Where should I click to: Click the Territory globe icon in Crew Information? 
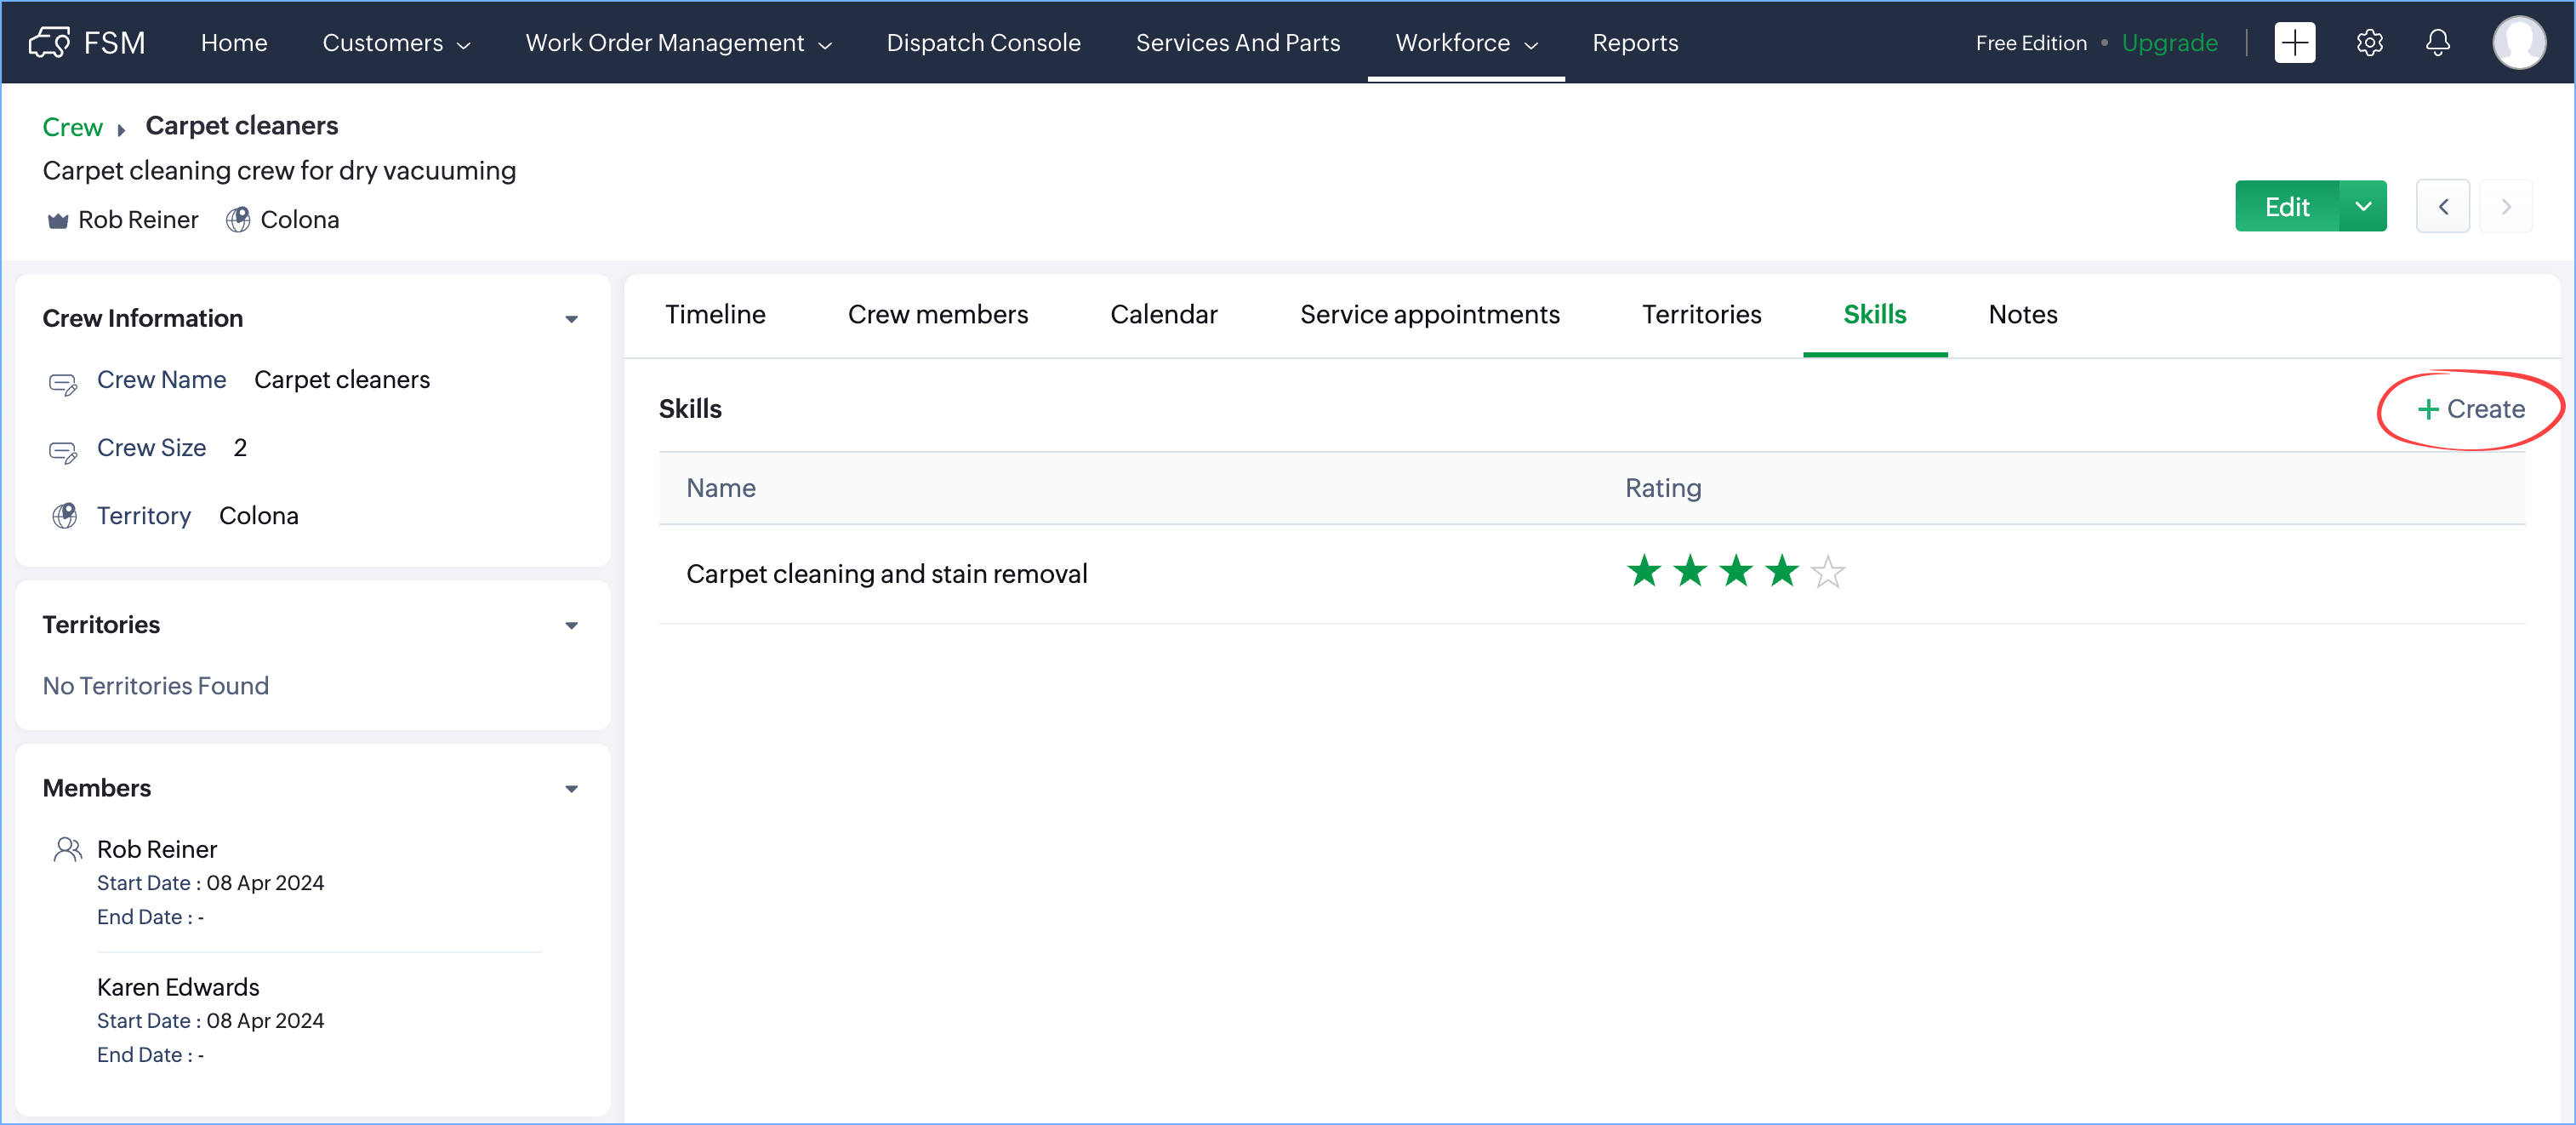65,516
